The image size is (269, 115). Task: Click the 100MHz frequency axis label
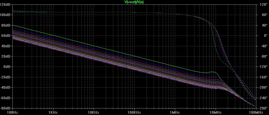pyautogui.click(x=256, y=113)
